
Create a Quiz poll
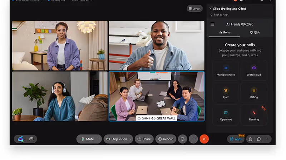(x=226, y=93)
